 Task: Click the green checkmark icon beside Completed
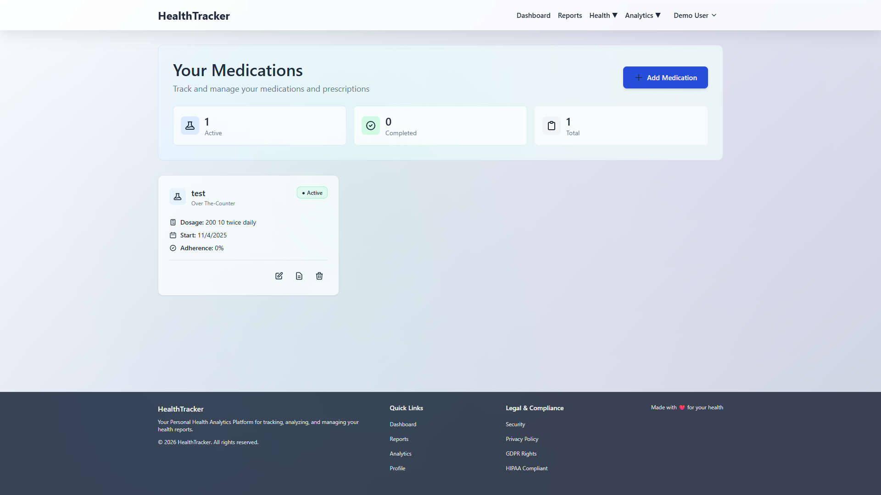pyautogui.click(x=371, y=125)
